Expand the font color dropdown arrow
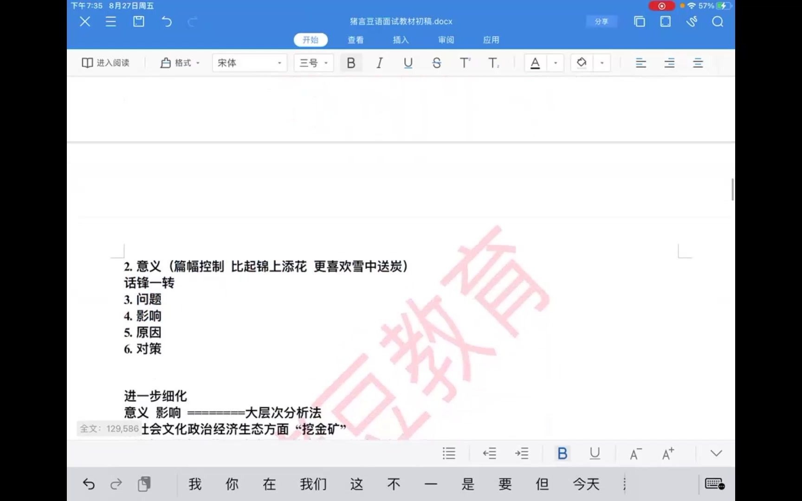 point(555,63)
